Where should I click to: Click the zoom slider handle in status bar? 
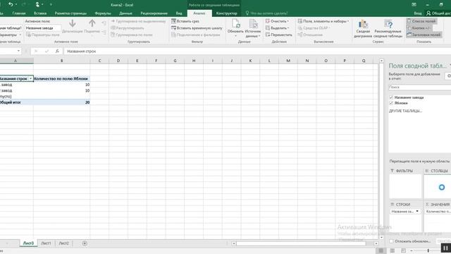point(428,251)
